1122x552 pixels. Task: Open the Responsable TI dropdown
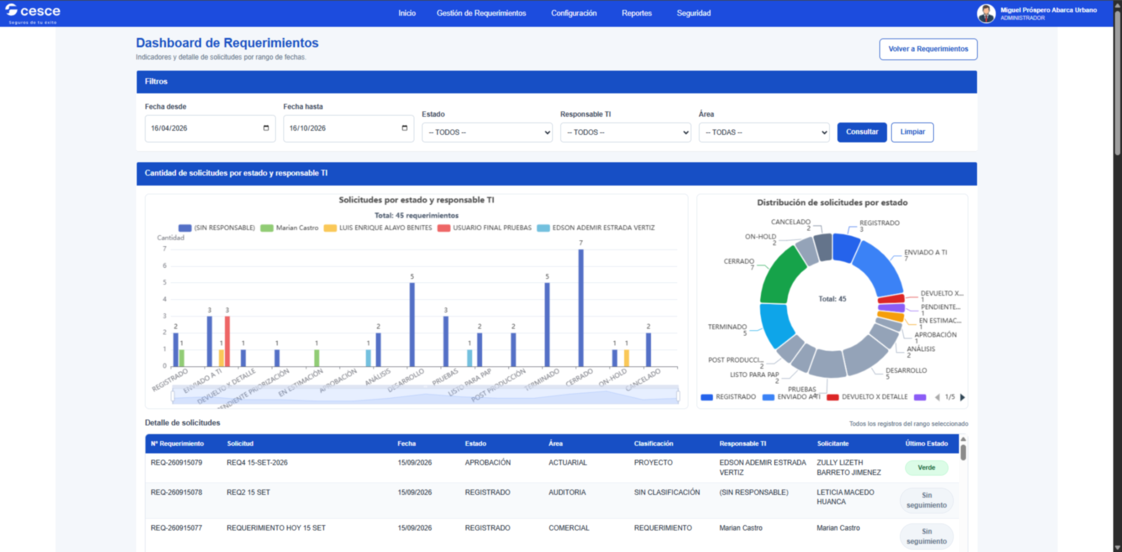pyautogui.click(x=625, y=132)
